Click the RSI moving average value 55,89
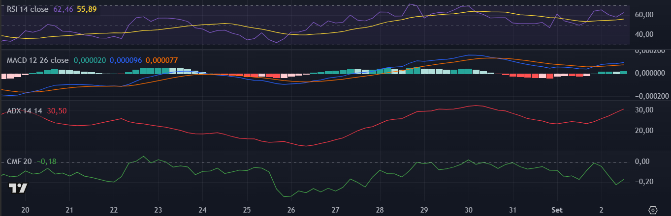This screenshot has height=216, width=671. tap(87, 8)
